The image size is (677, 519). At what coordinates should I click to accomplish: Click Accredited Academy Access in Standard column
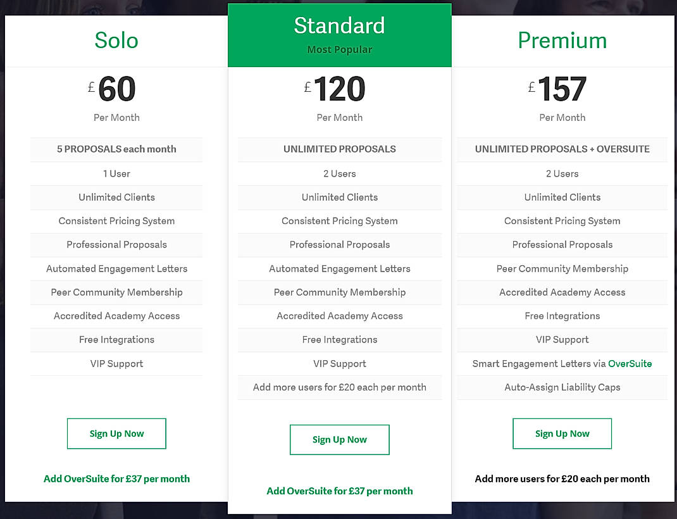pyautogui.click(x=339, y=316)
